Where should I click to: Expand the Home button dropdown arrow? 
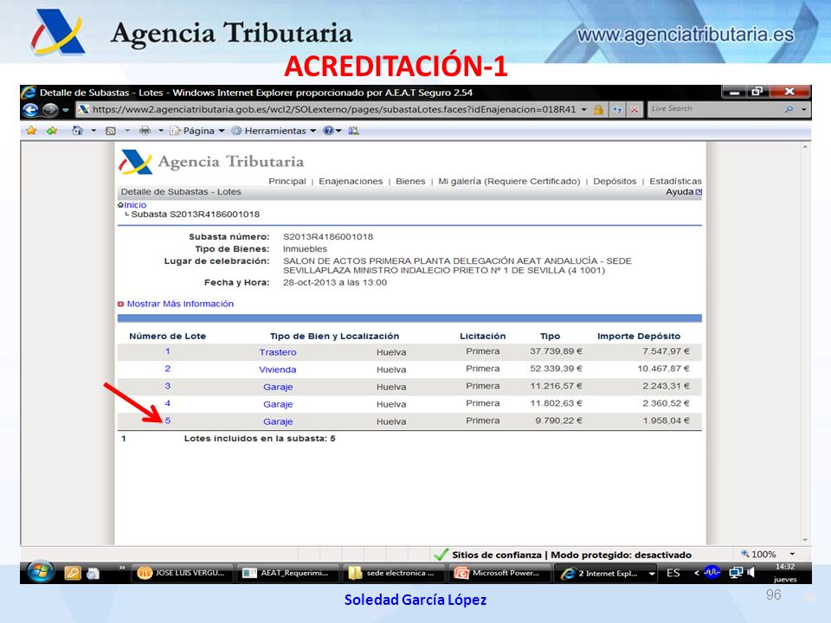click(x=93, y=131)
